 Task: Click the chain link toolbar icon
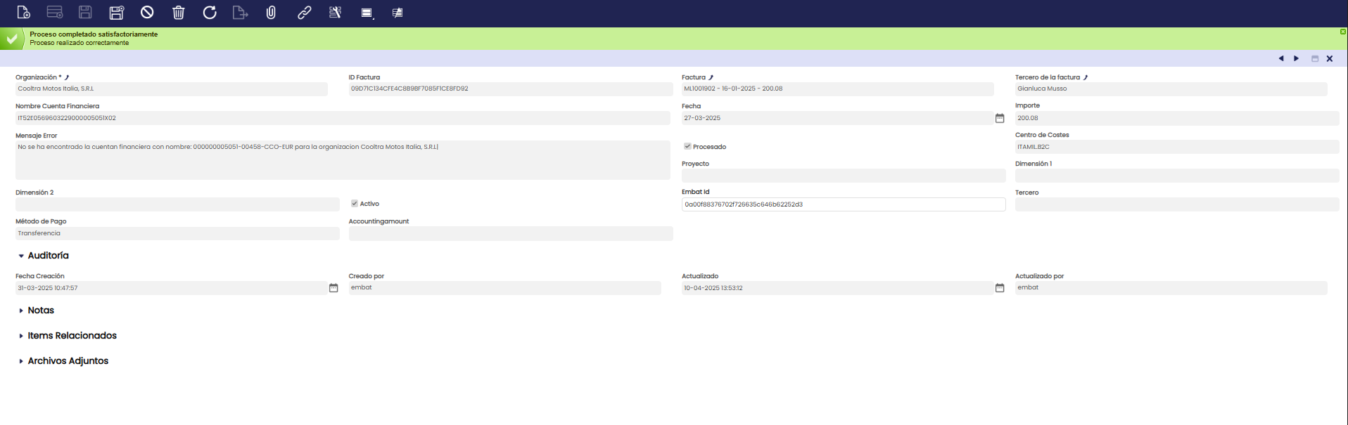pos(304,13)
